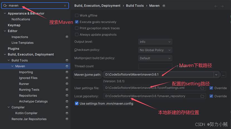Open the Plugins settings section

[x=13, y=49]
